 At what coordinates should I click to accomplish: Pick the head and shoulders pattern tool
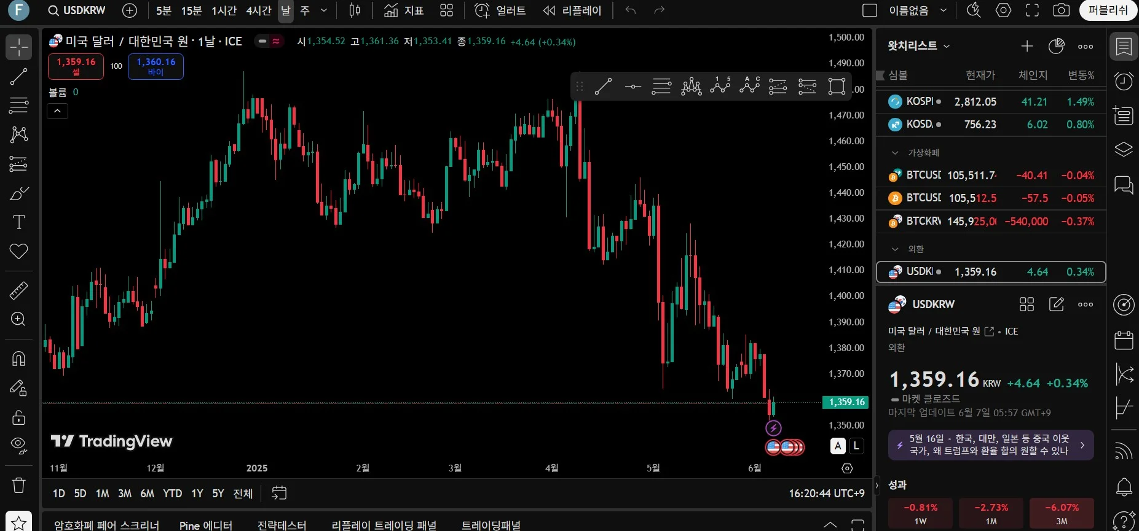[691, 87]
